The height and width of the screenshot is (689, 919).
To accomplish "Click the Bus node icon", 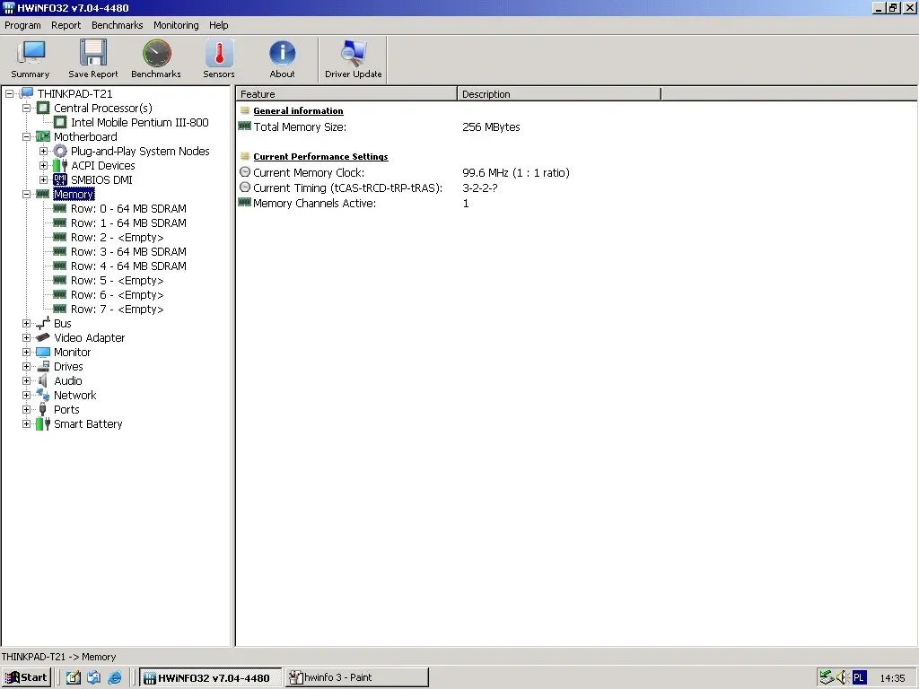I will (x=43, y=323).
